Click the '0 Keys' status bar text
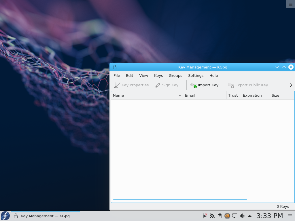295x221 pixels. pos(283,207)
